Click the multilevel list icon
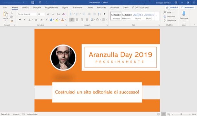This screenshot has height=116, width=197. point(84,14)
